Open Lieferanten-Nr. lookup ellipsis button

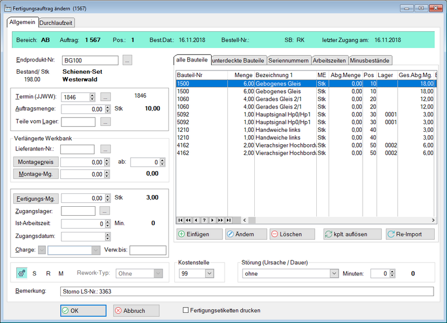pos(106,149)
